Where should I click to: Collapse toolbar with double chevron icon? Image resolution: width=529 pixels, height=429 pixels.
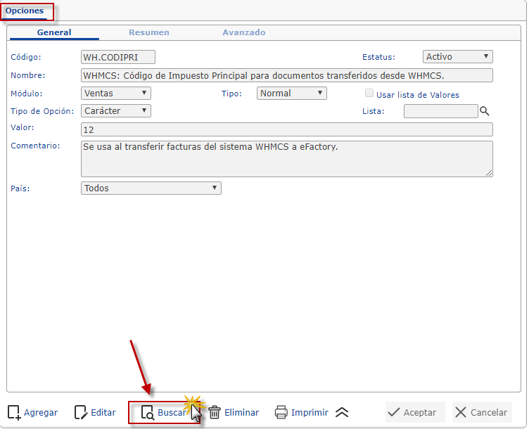coord(342,413)
